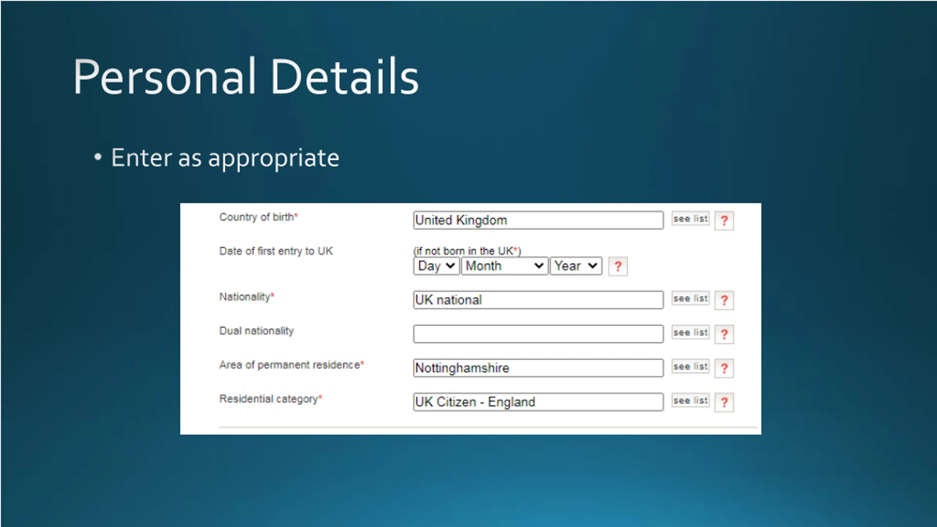This screenshot has width=937, height=527.
Task: Click see list beside Nationality field
Action: (x=690, y=298)
